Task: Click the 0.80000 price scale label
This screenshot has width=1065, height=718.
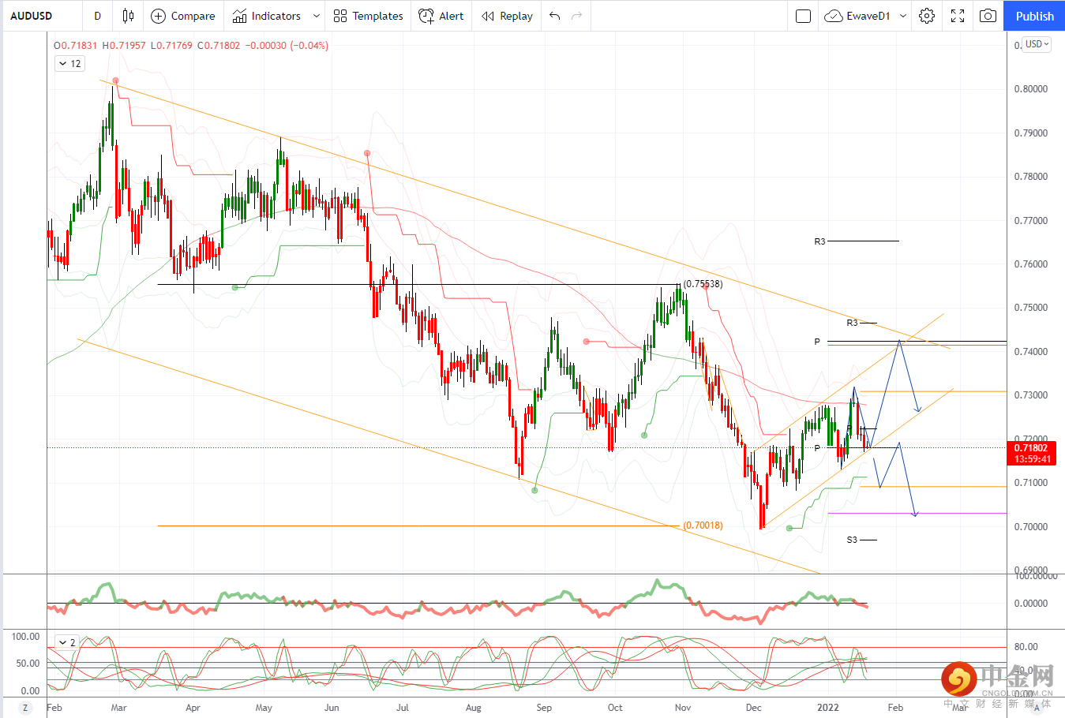Action: (1031, 89)
